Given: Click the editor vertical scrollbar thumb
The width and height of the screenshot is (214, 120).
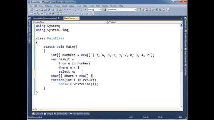Looking at the screenshot, I should click(x=181, y=50).
